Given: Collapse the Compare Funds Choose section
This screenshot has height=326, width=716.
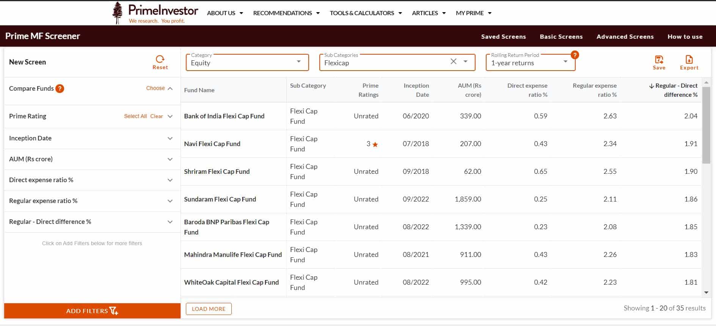Looking at the screenshot, I should coord(170,88).
